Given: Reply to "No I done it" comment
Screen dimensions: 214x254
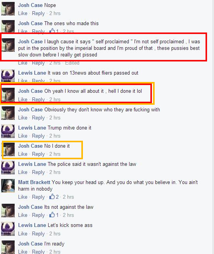Looking at the screenshot, I should pos(38,154).
